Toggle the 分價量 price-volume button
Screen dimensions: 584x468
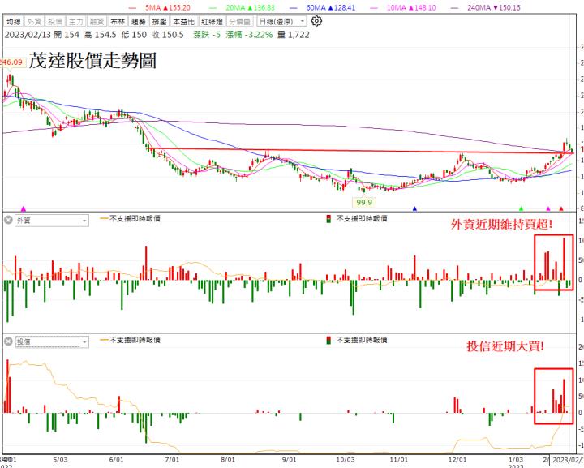click(x=239, y=22)
